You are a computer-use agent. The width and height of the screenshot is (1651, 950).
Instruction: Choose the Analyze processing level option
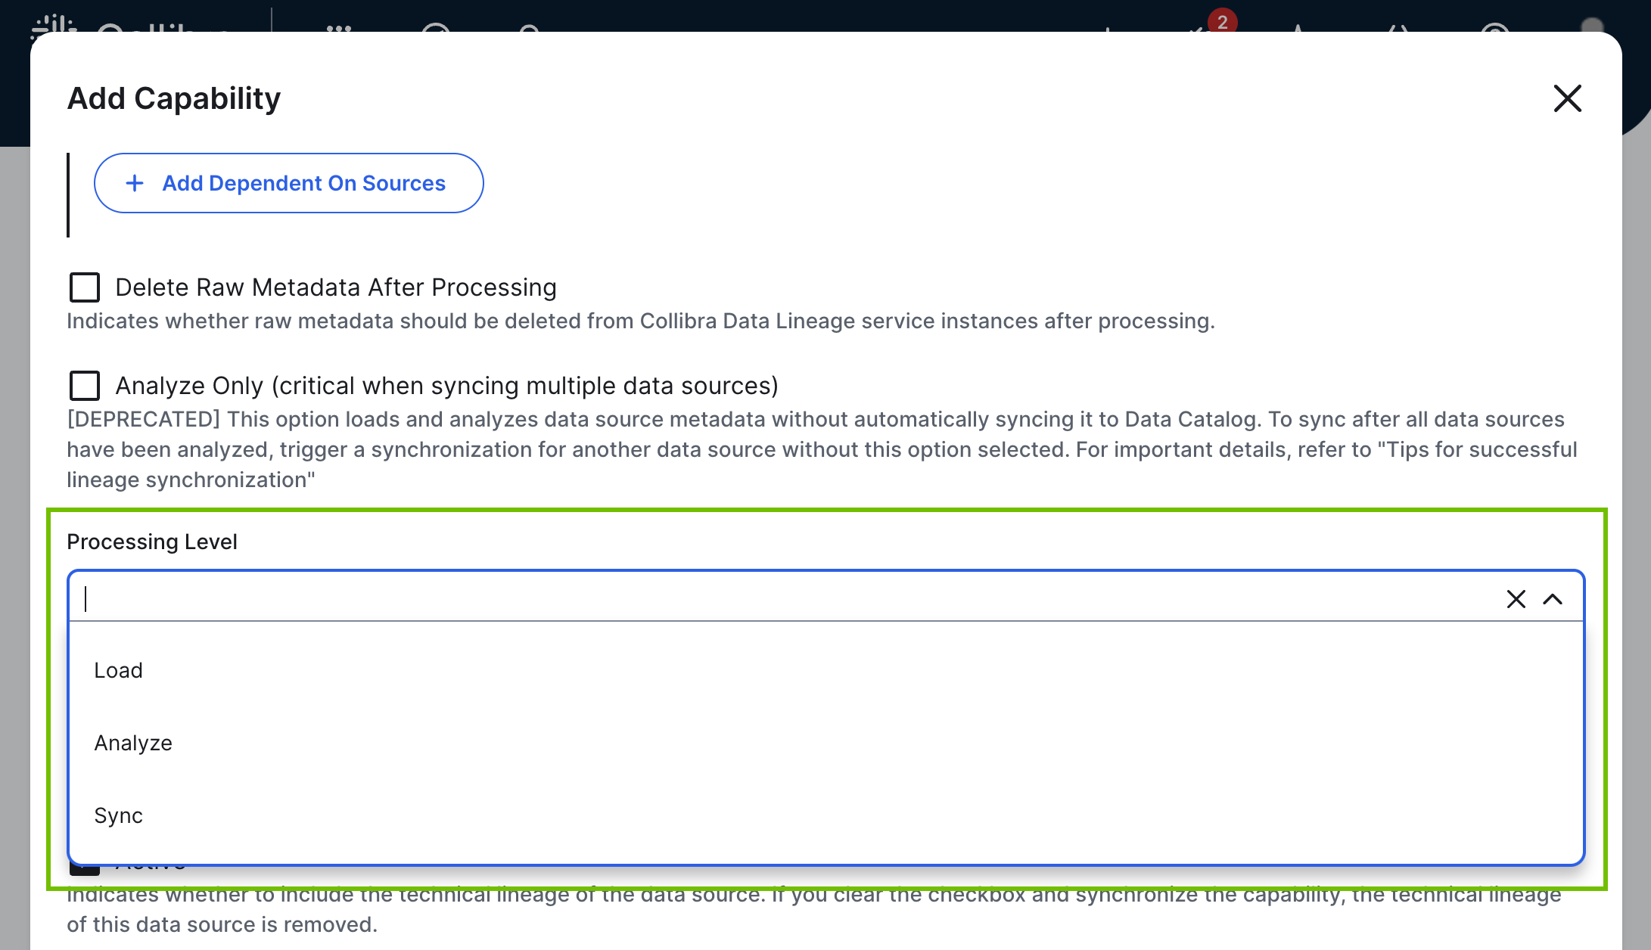[x=133, y=743]
